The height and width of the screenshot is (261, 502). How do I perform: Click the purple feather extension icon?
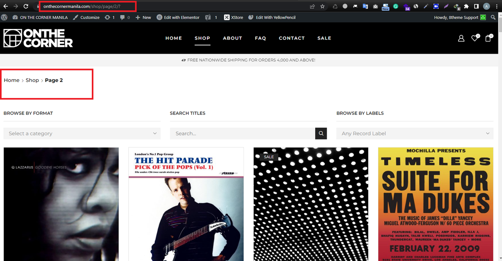[446, 6]
